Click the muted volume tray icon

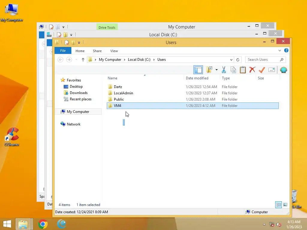pyautogui.click(x=279, y=224)
